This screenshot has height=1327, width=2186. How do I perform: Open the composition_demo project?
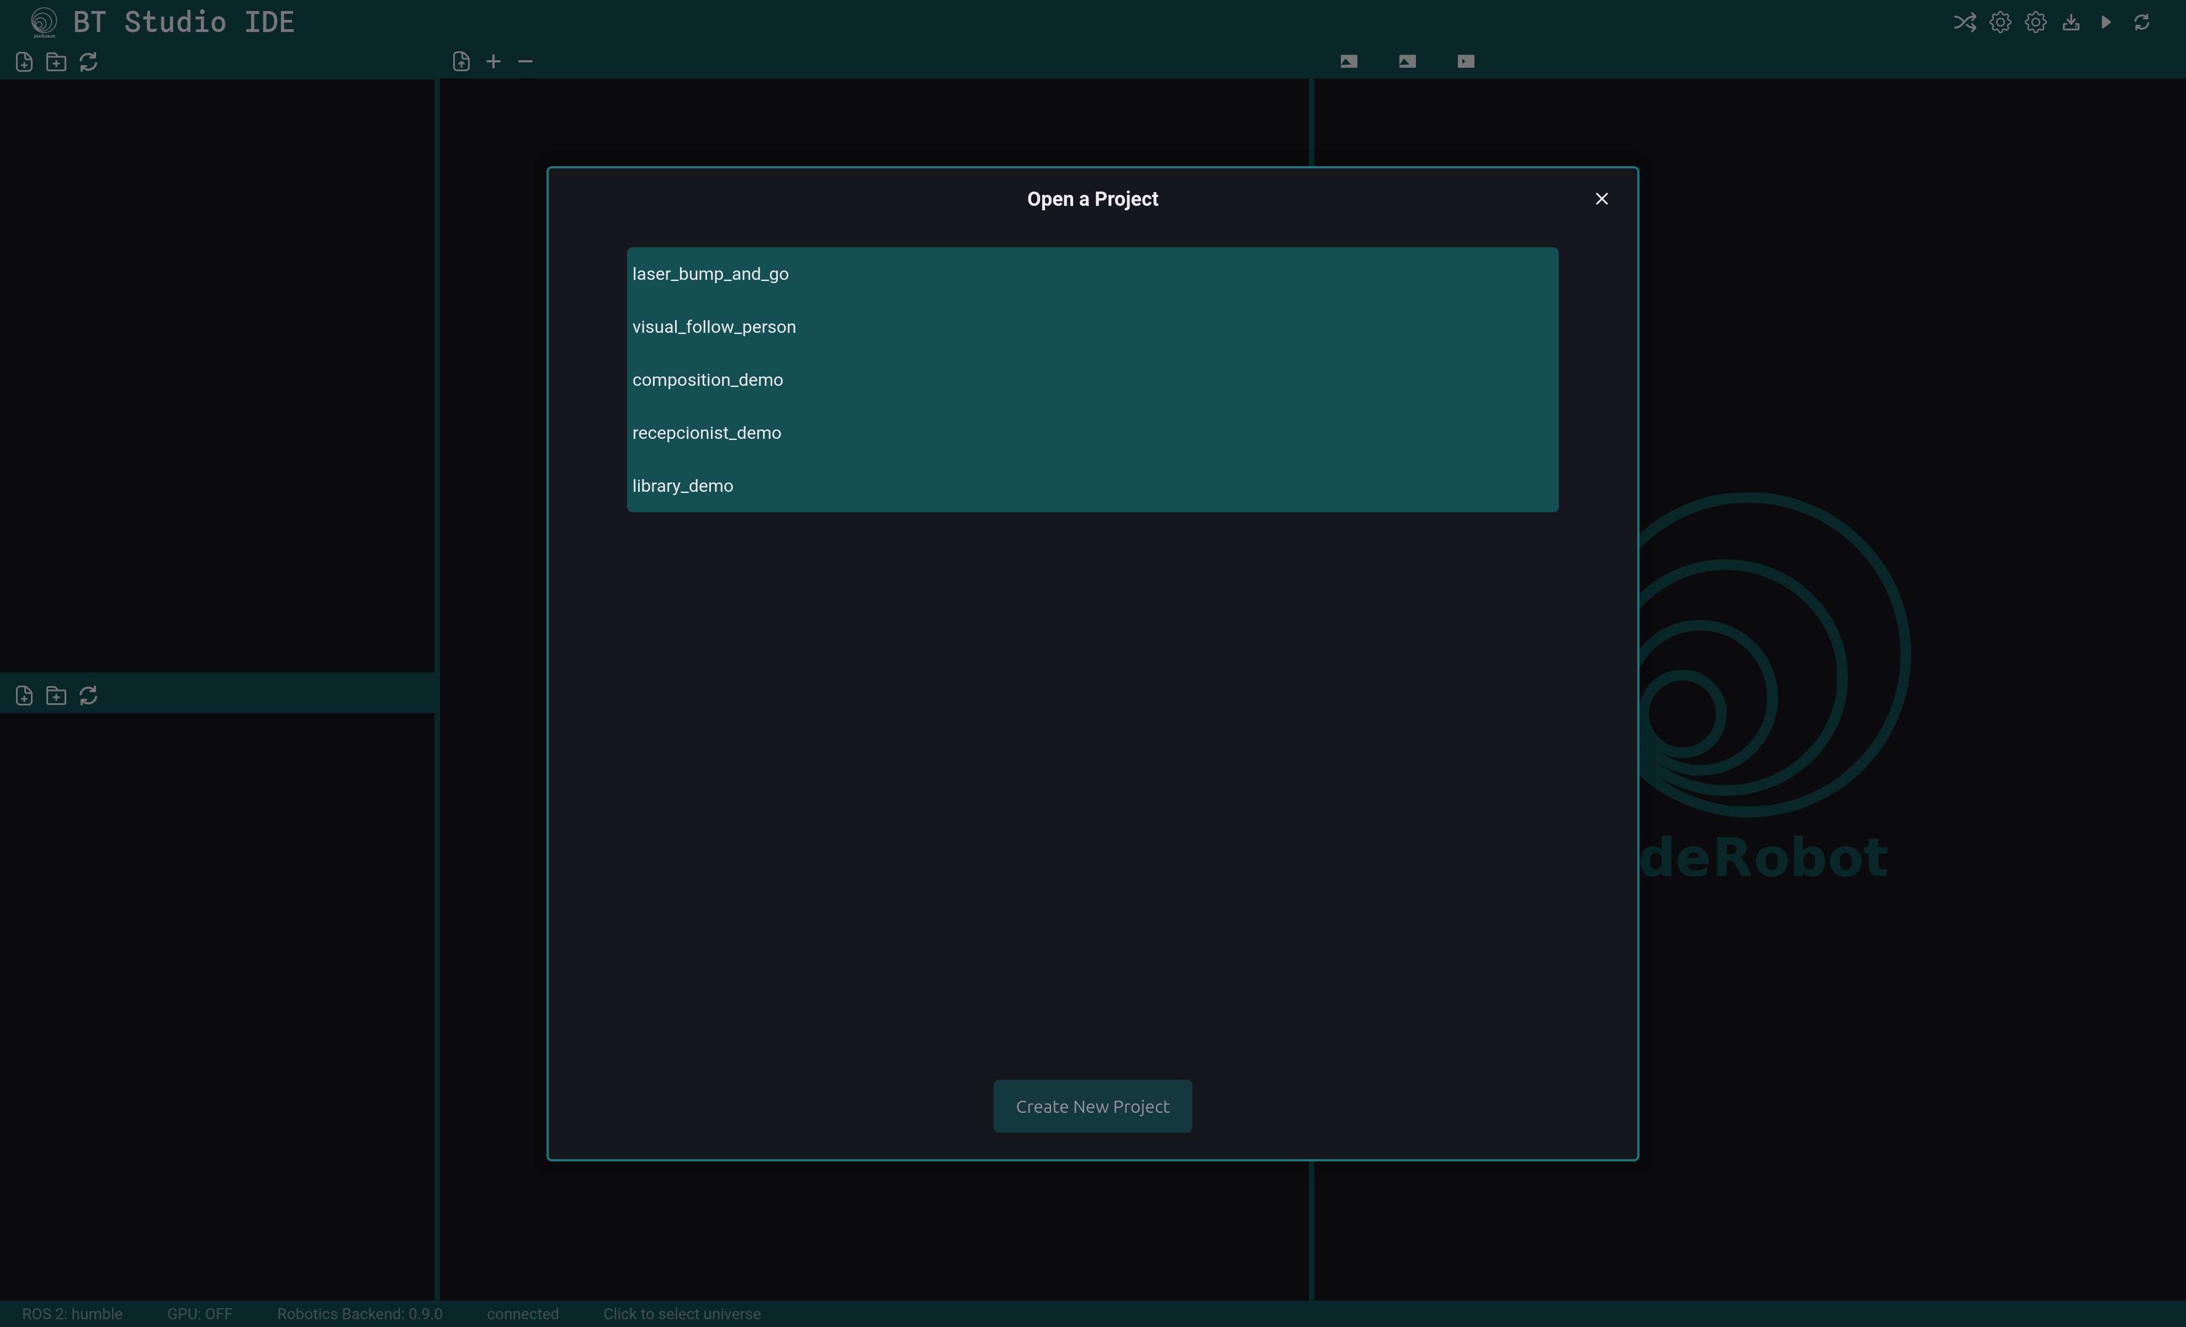tap(1092, 380)
